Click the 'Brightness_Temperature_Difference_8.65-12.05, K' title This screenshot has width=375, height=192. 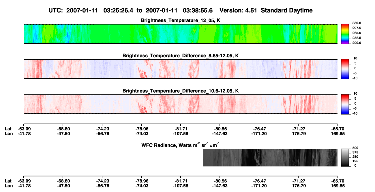pyautogui.click(x=181, y=56)
